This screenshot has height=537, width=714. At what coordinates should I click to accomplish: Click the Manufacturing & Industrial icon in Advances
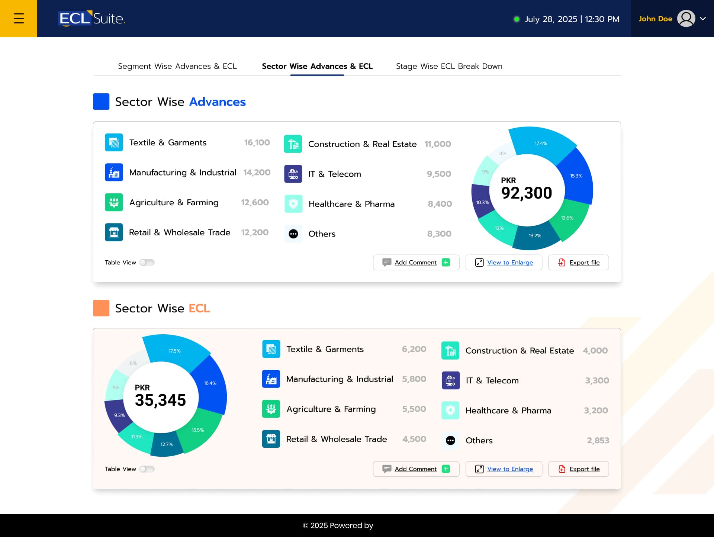(114, 173)
